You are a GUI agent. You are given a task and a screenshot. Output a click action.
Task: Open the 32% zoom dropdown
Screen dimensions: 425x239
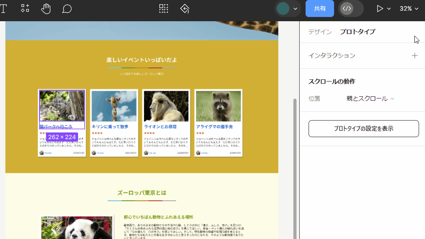pyautogui.click(x=409, y=8)
